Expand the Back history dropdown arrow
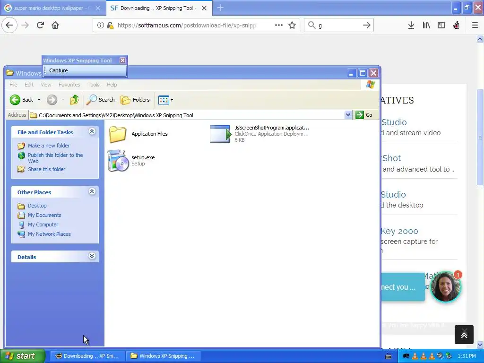The width and height of the screenshot is (484, 363). tap(39, 100)
